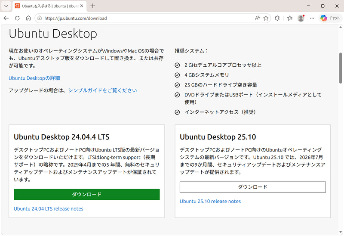Click the 25 GBのハードドライブ空き容量 requirement
344x236 pixels.
pos(221,85)
